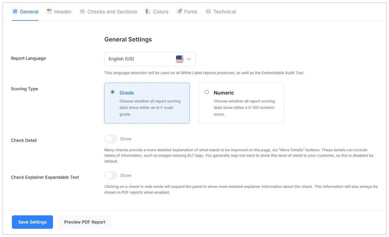The image size is (389, 237).
Task: Click Preview PDF Report button
Action: point(85,222)
